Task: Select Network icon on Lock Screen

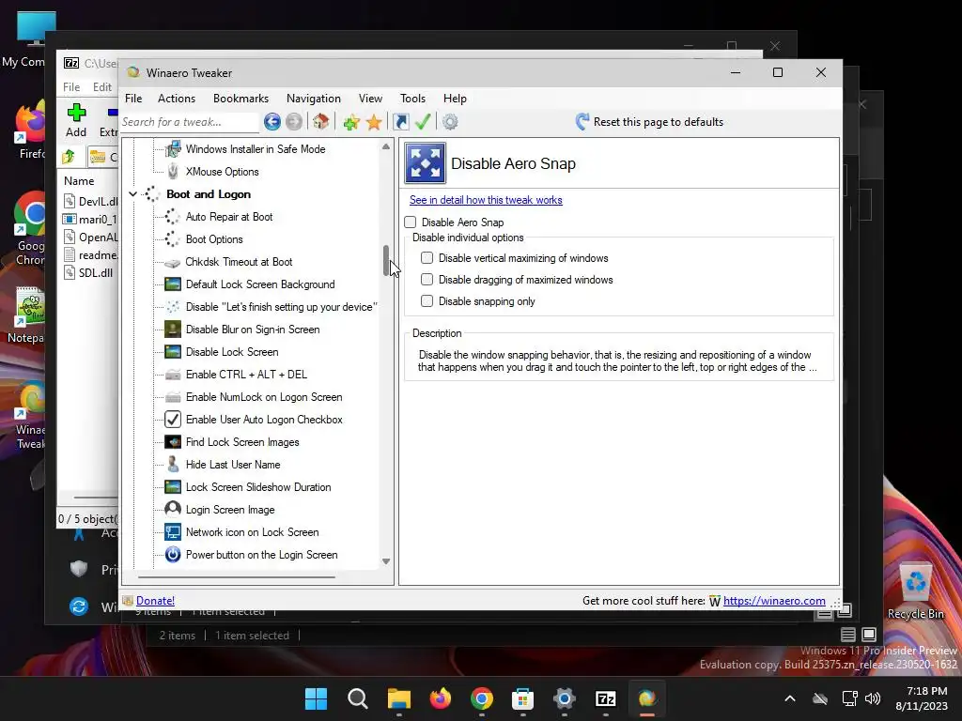Action: click(252, 532)
